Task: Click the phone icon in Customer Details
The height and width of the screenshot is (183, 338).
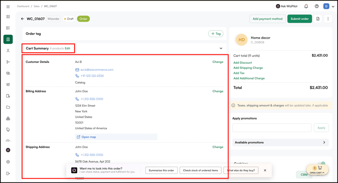Action: click(x=77, y=76)
